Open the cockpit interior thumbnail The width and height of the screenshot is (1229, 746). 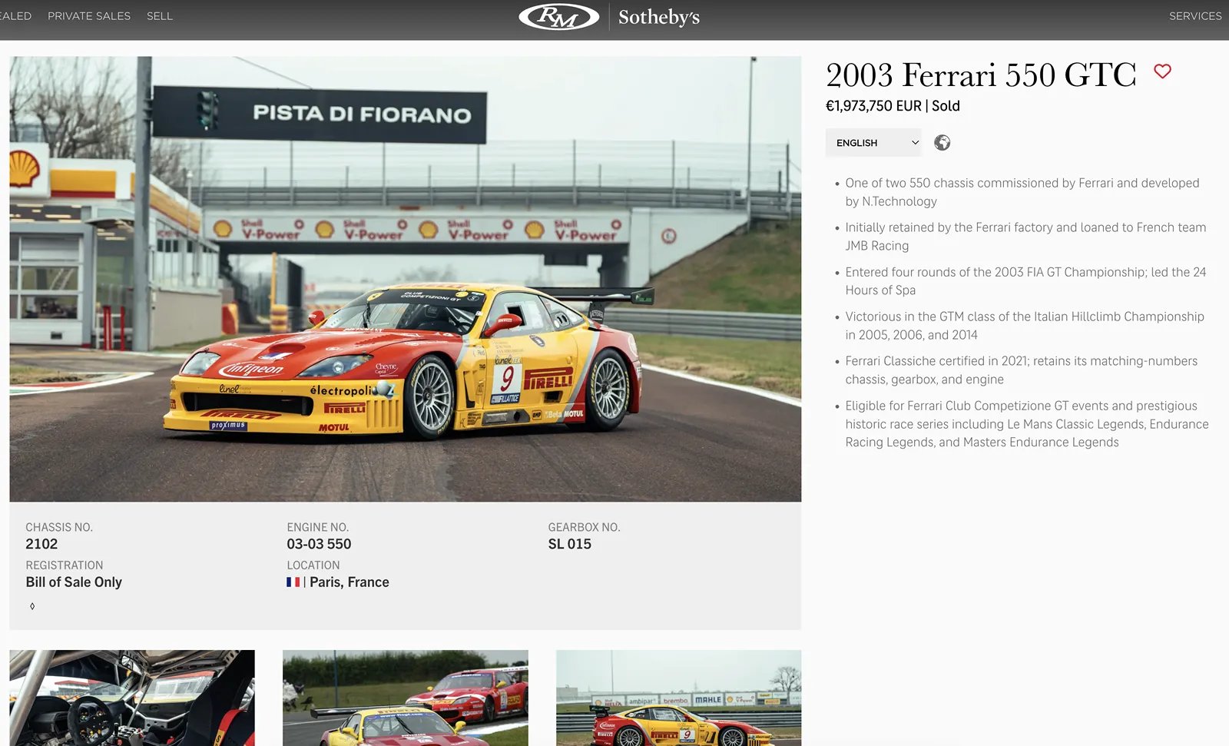tap(132, 698)
